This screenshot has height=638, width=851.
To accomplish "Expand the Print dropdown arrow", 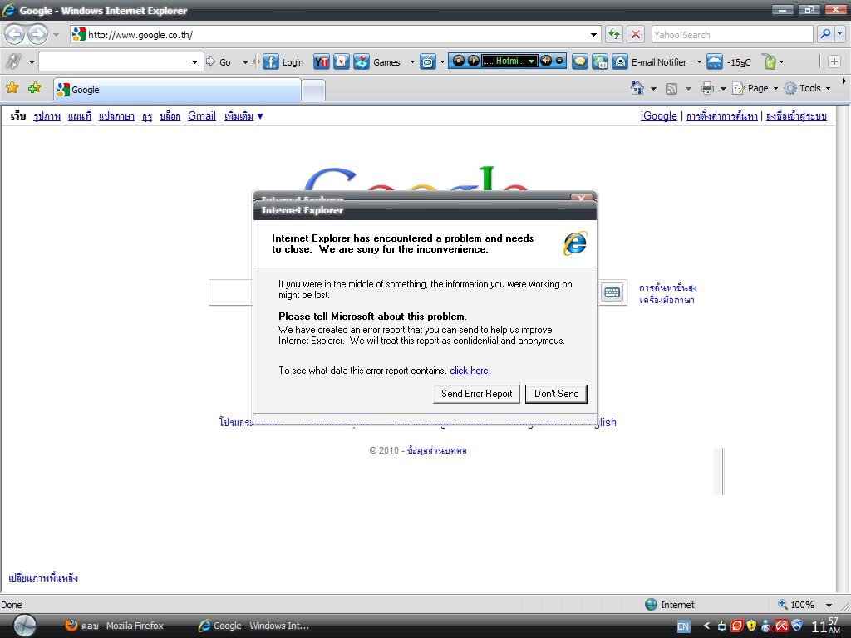I will tap(723, 88).
